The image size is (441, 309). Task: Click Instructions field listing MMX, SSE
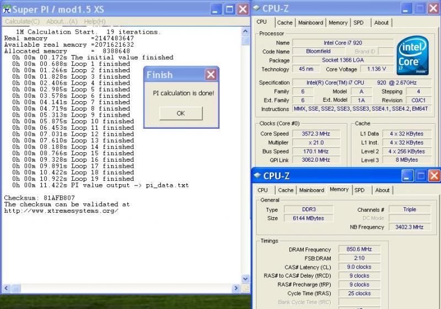tap(362, 109)
